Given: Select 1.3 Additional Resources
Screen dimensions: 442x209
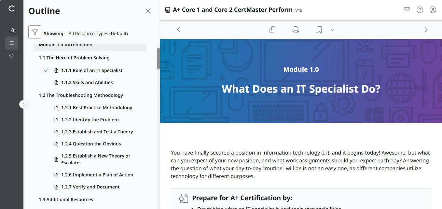Looking at the screenshot, I should pos(66,199).
